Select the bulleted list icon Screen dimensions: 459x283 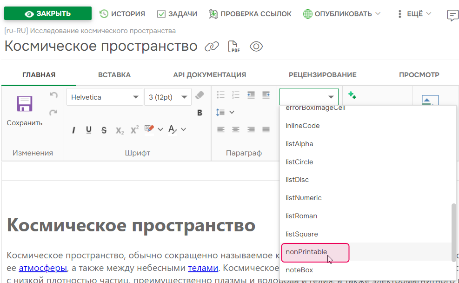220,94
